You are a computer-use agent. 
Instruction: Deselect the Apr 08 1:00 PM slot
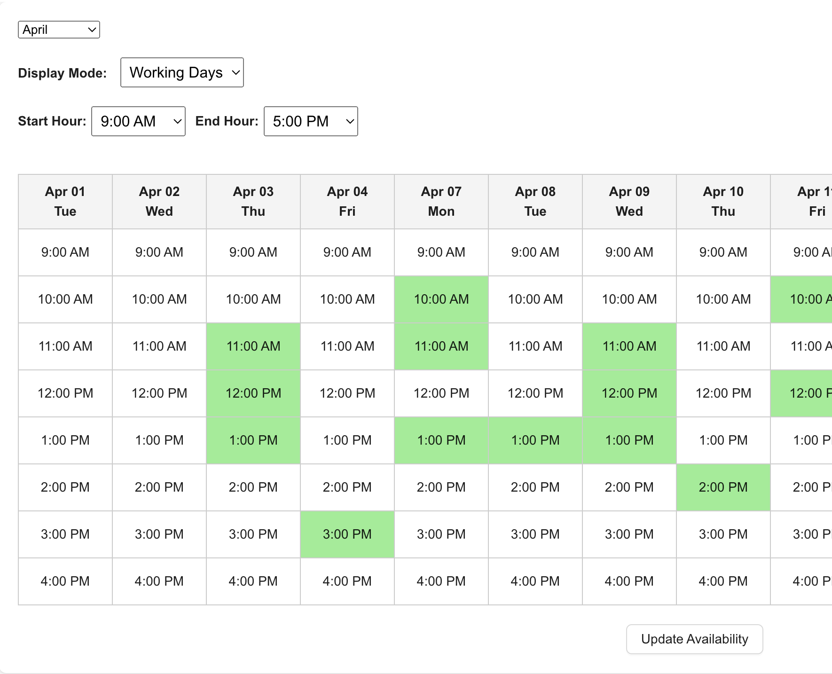(535, 440)
